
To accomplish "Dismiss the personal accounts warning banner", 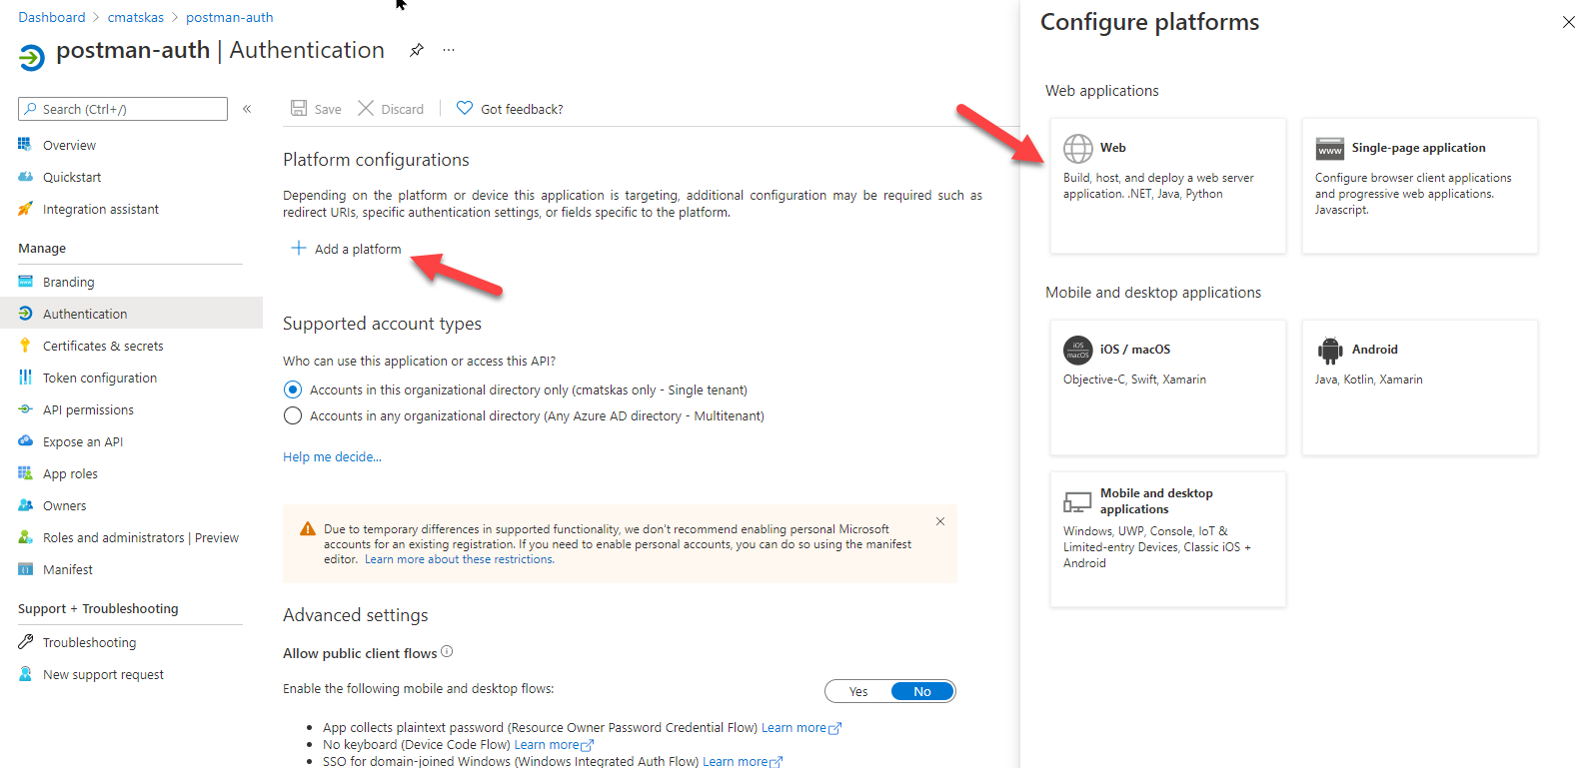I will coord(939,521).
